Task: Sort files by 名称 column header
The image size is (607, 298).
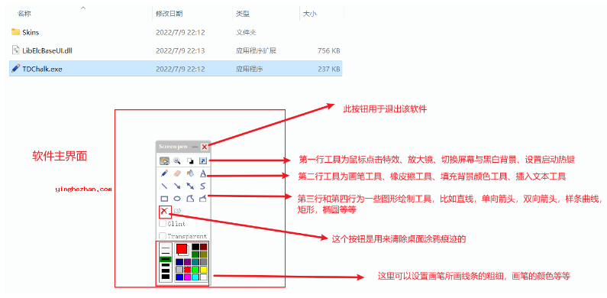Action: (x=24, y=14)
